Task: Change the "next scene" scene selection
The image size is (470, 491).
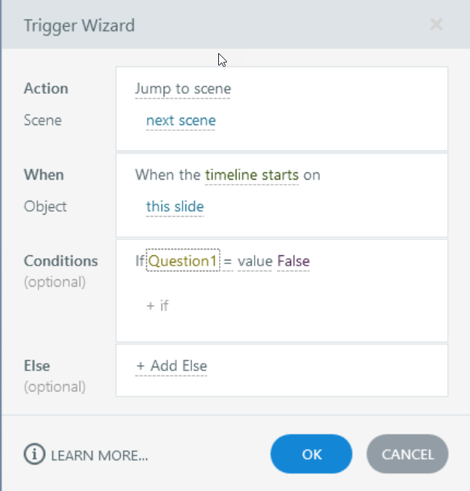Action: [180, 120]
